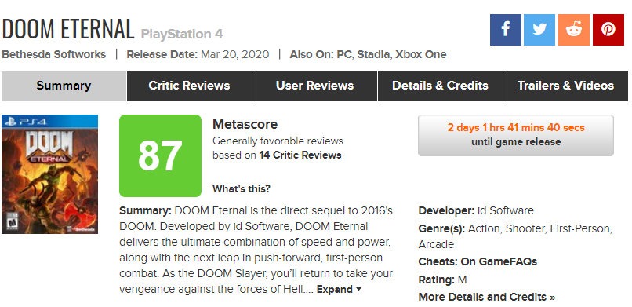The height and width of the screenshot is (307, 632).
Task: Click the Bethesda Softworks publisher link
Action: tap(53, 54)
